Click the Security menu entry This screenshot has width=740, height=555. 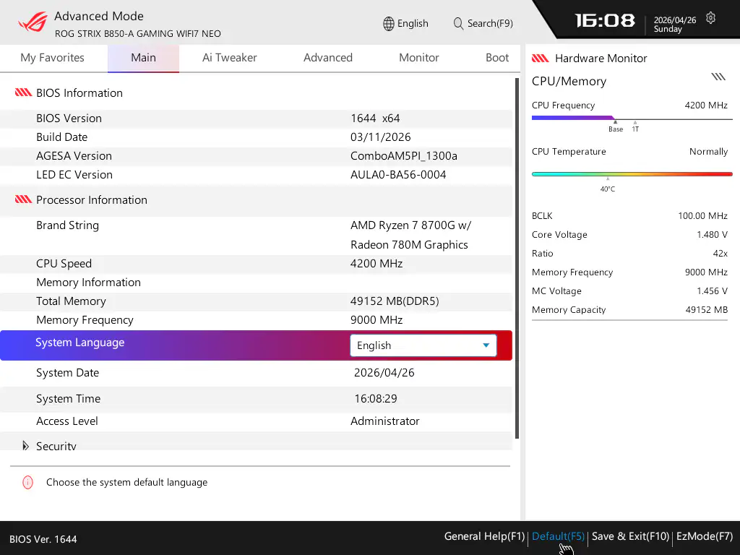[x=56, y=445]
